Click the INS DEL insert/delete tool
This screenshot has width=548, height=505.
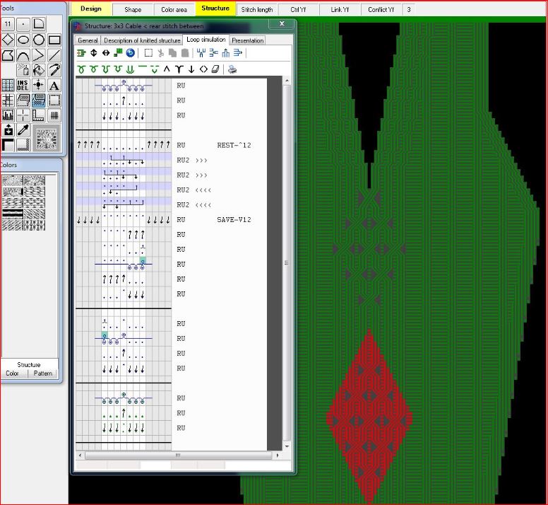point(23,86)
